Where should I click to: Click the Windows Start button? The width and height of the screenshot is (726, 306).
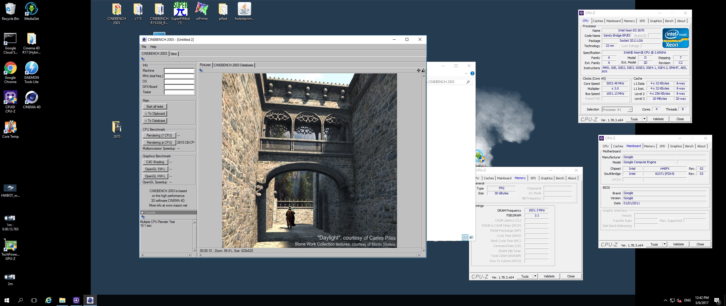[7, 300]
